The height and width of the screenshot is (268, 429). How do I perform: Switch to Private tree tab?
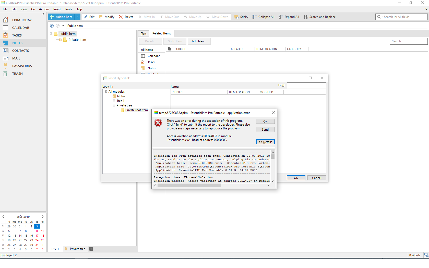click(x=75, y=249)
